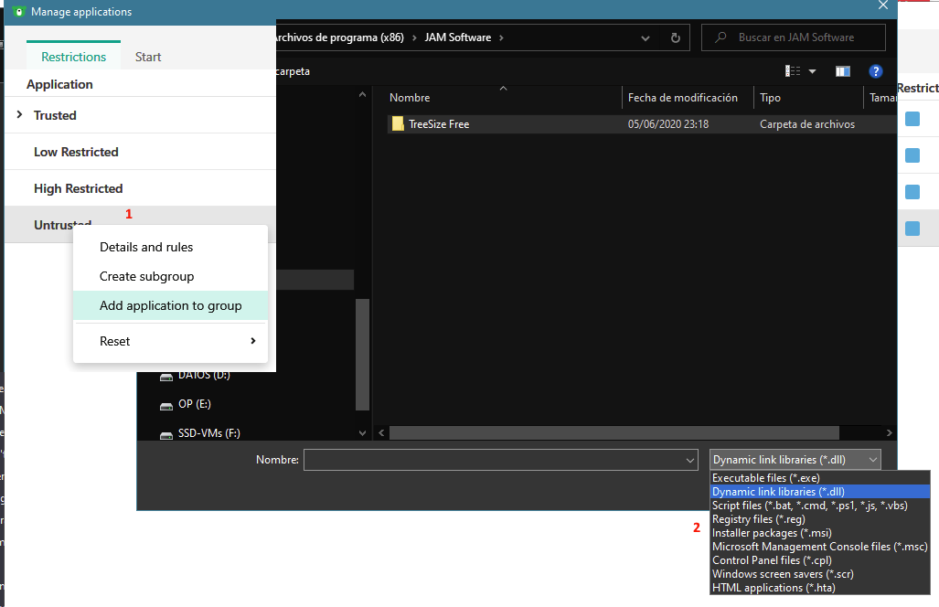Click the view layout list icon

coord(793,71)
